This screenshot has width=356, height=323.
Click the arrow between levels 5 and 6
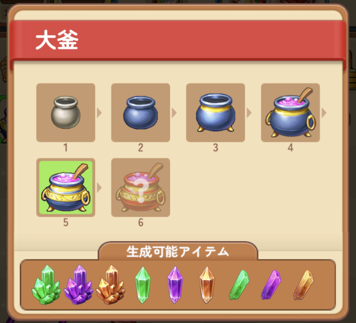click(x=99, y=188)
